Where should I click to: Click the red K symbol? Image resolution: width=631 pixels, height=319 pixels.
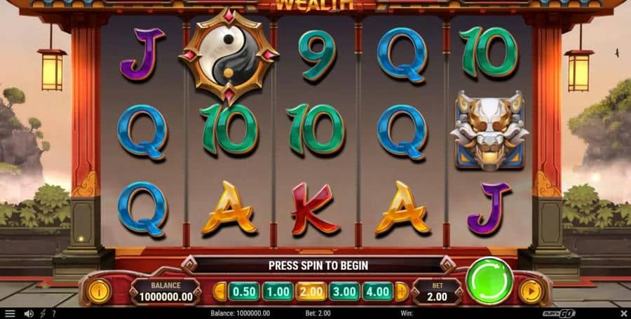[314, 208]
